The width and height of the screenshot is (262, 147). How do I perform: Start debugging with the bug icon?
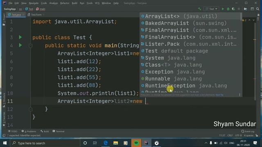(x=228, y=9)
